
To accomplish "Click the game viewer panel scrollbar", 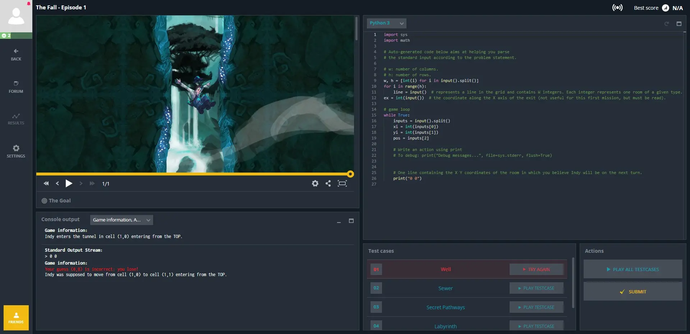I will point(356,28).
